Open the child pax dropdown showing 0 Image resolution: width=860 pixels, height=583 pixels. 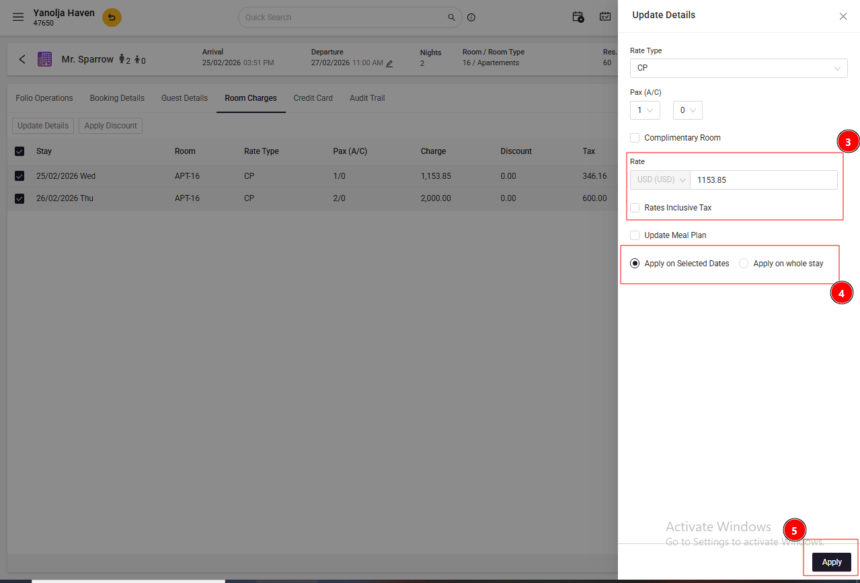point(687,110)
